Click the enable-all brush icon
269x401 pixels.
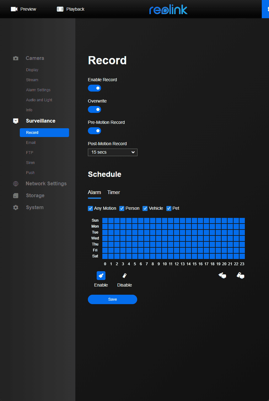[x=222, y=276]
